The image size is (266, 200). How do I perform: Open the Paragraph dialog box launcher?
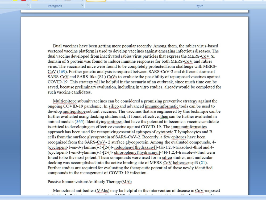(82, 6)
